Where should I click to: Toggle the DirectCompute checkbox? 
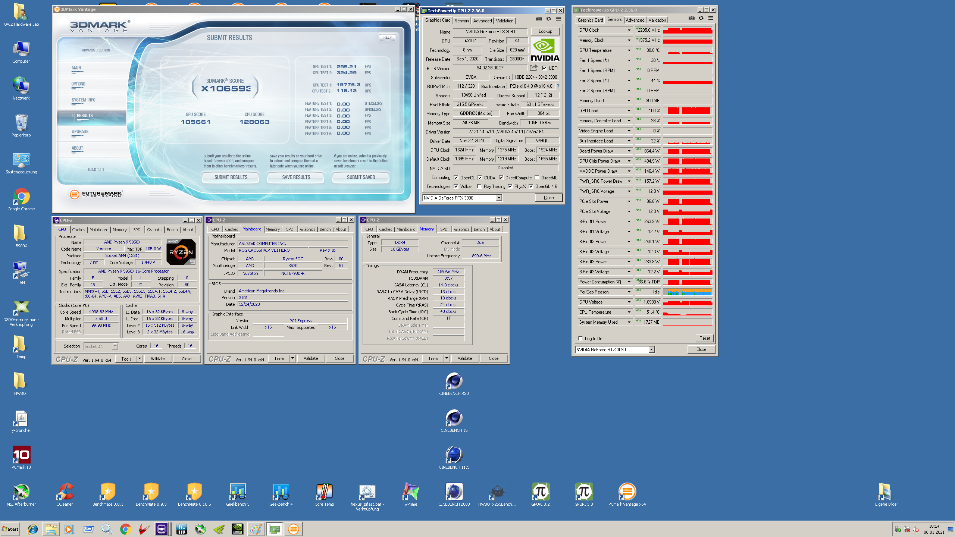(501, 178)
